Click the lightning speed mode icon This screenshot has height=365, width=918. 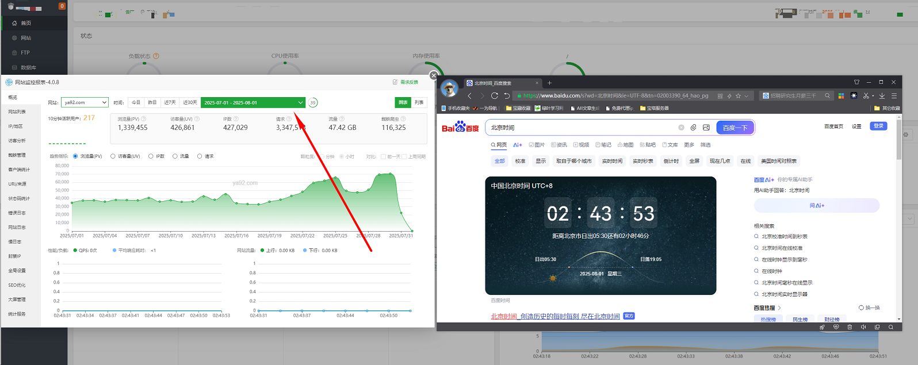pyautogui.click(x=729, y=96)
